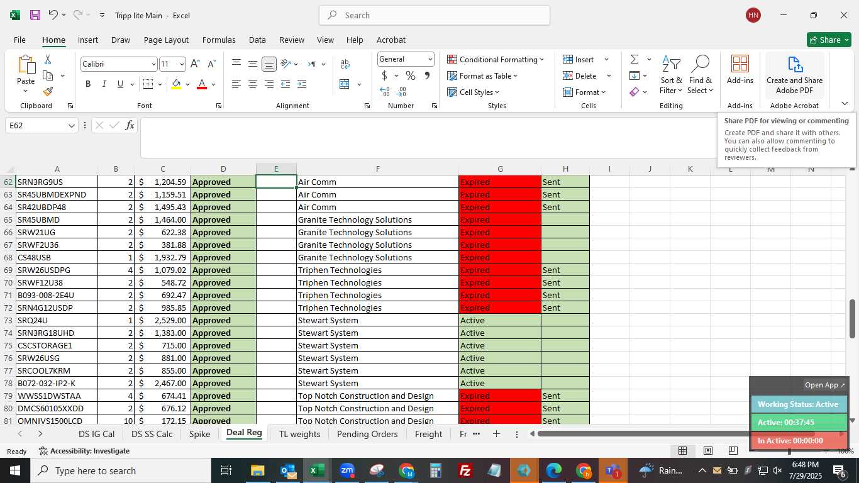Click the Increase Decimal icon

(385, 92)
